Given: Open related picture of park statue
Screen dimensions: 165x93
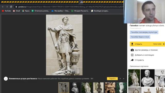Looking at the screenshot, I should tap(134, 78).
